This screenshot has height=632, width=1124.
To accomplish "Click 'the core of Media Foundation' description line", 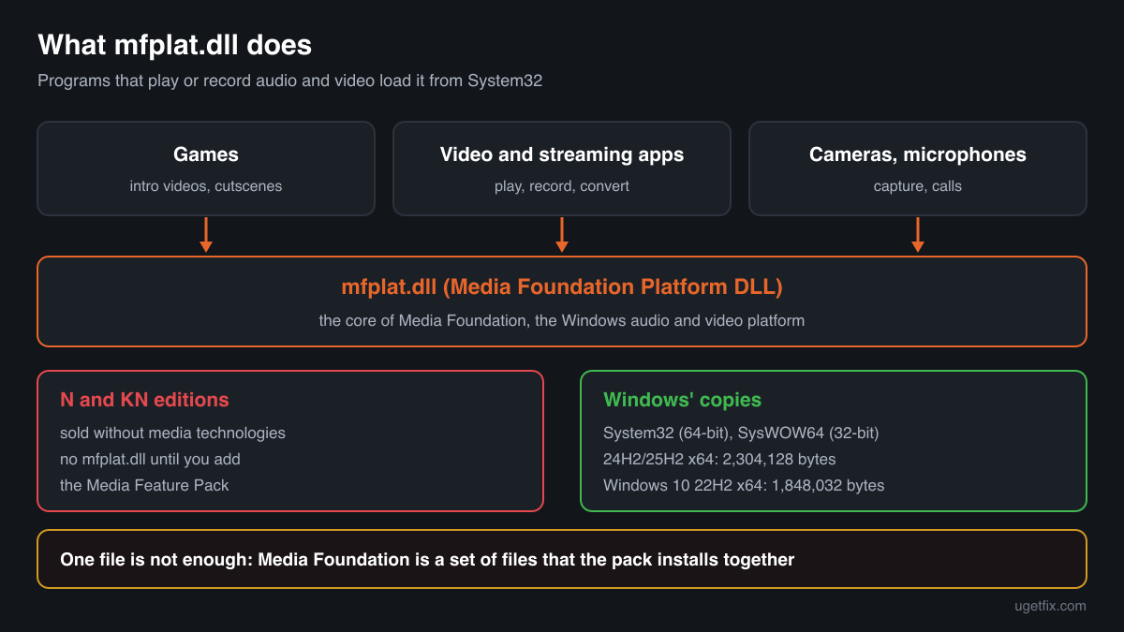I will [x=562, y=320].
